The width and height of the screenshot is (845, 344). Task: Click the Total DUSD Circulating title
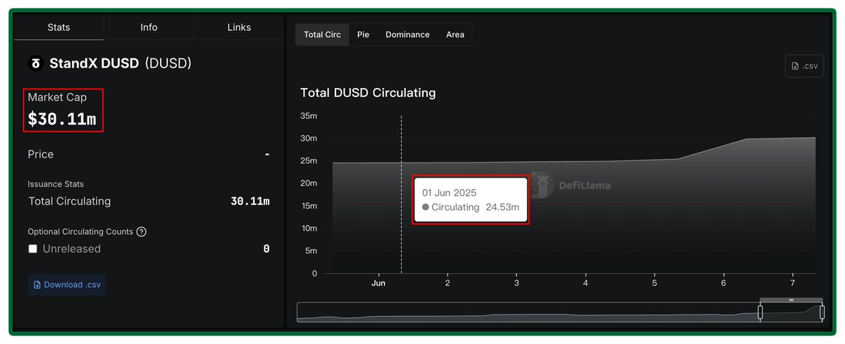coord(368,93)
